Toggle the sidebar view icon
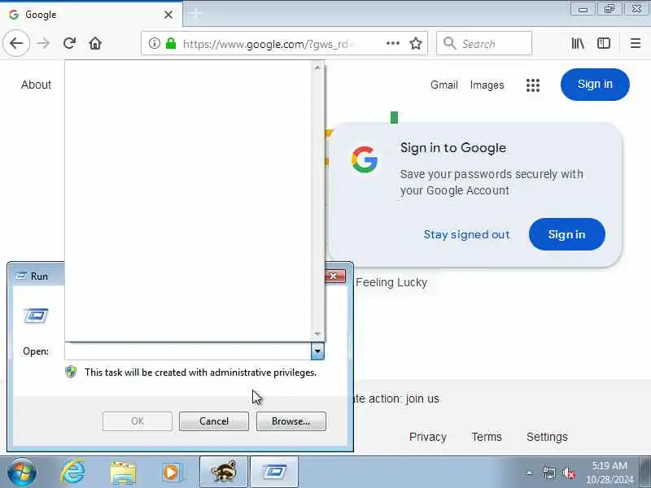This screenshot has width=651, height=488. (x=604, y=43)
